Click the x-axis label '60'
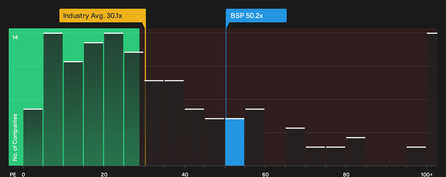 tap(265, 175)
